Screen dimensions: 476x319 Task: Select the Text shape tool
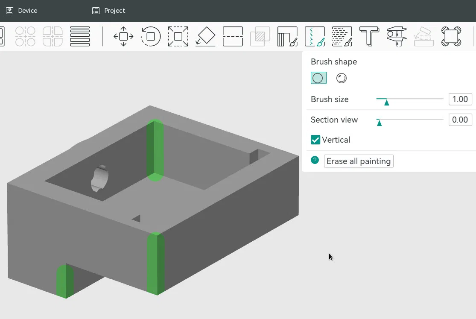tap(369, 36)
